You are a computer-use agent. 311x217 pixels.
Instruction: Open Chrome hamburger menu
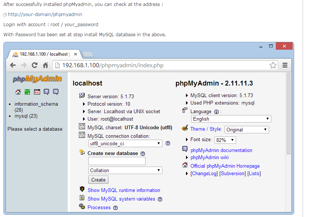point(285,65)
